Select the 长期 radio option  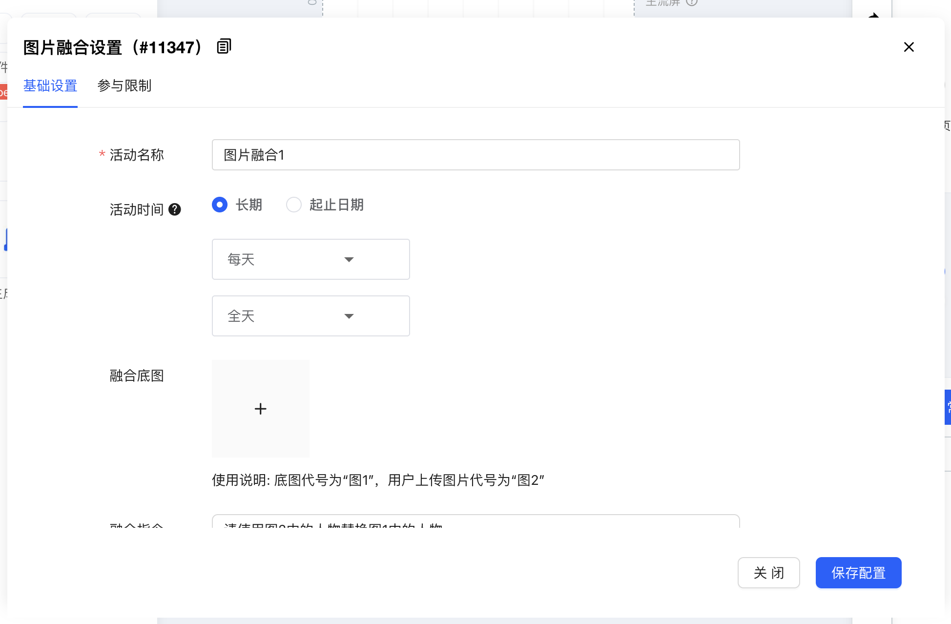(220, 205)
